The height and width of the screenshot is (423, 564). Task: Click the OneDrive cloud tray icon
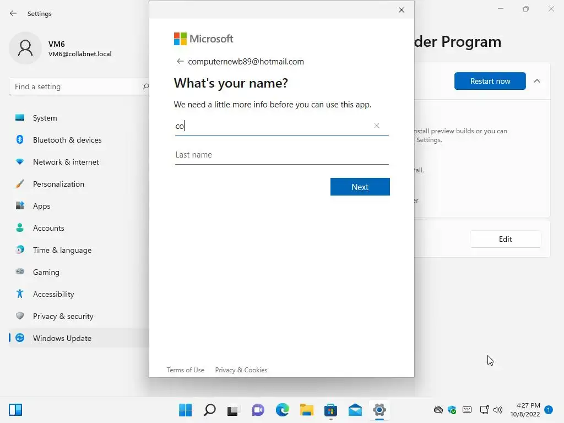438,410
